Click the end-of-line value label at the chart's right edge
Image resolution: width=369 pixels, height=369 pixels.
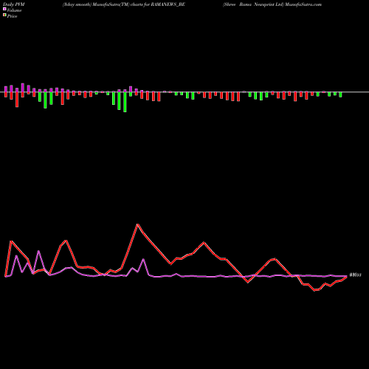coord(355,275)
